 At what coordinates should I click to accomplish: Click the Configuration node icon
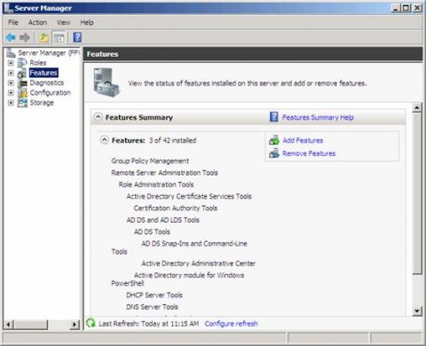coord(22,93)
